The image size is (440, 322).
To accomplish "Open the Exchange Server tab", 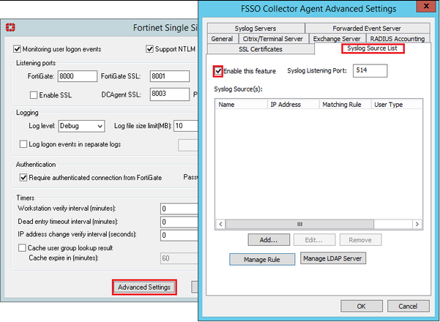I will (x=337, y=39).
